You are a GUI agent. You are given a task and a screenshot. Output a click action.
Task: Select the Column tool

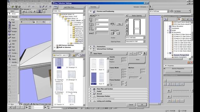click(13, 41)
